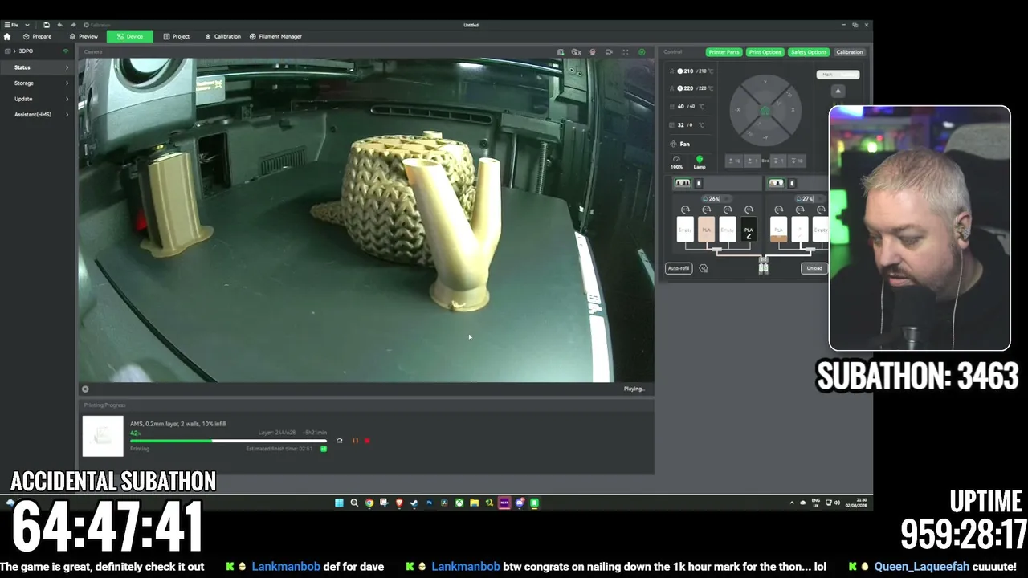Click the Unload filament button

point(814,268)
